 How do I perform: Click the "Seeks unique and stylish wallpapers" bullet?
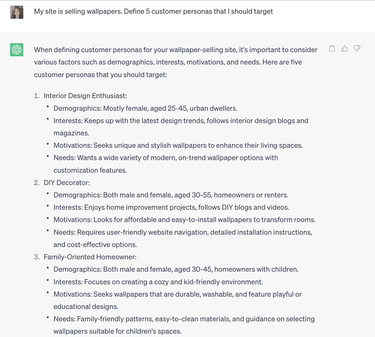pyautogui.click(x=178, y=146)
